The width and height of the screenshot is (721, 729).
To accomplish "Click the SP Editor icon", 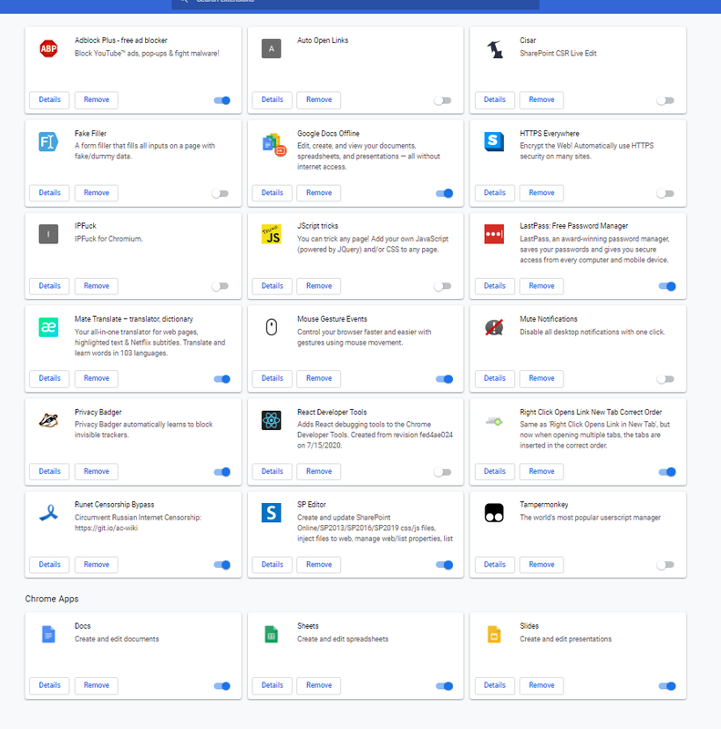I will (272, 513).
